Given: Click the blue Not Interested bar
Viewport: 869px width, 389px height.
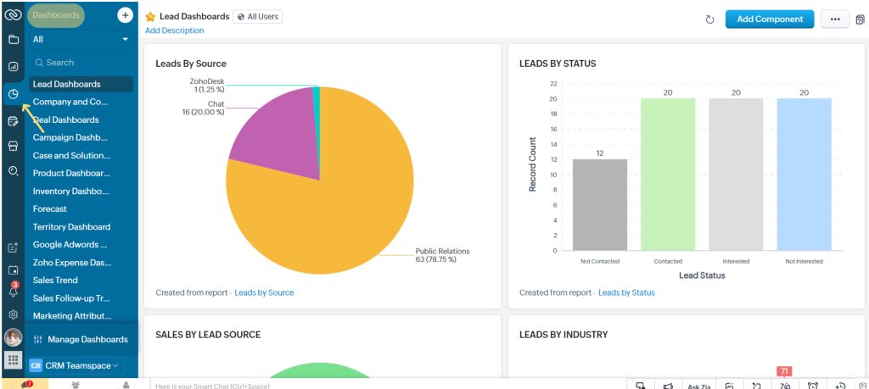Looking at the screenshot, I should pyautogui.click(x=805, y=175).
